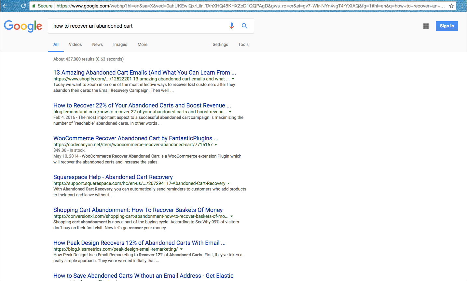
Task: Bookmark page with star icon
Action: point(451,6)
